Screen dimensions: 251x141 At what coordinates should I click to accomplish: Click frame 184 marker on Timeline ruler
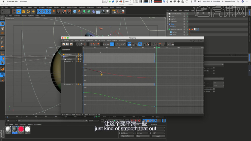158,47
